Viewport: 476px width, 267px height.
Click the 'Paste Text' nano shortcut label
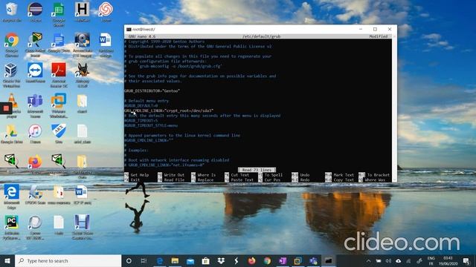242,179
